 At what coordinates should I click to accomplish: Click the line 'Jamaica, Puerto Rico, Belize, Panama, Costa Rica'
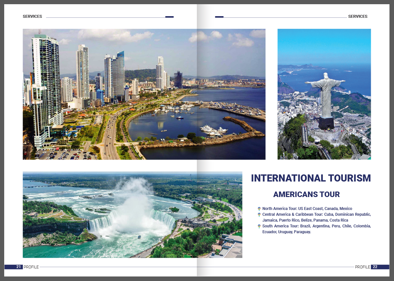[305, 220]
